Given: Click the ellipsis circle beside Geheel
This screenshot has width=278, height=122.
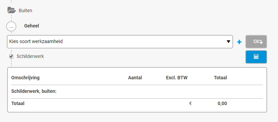Looking at the screenshot, I should click(11, 26).
